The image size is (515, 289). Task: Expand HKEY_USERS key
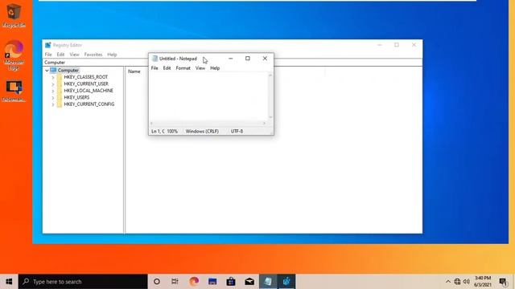(x=53, y=98)
